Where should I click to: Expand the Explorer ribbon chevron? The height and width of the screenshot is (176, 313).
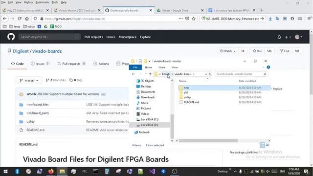click(x=263, y=67)
